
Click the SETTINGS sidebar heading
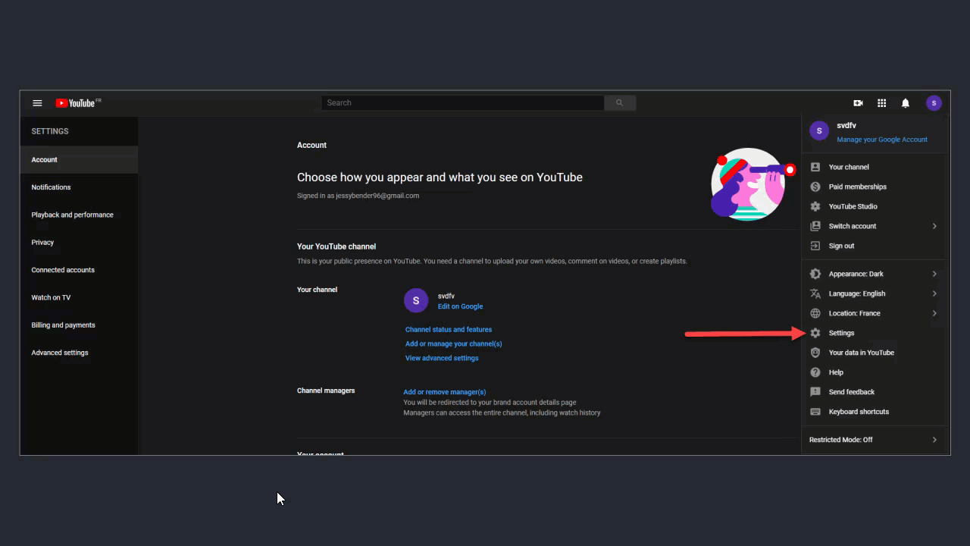[50, 131]
